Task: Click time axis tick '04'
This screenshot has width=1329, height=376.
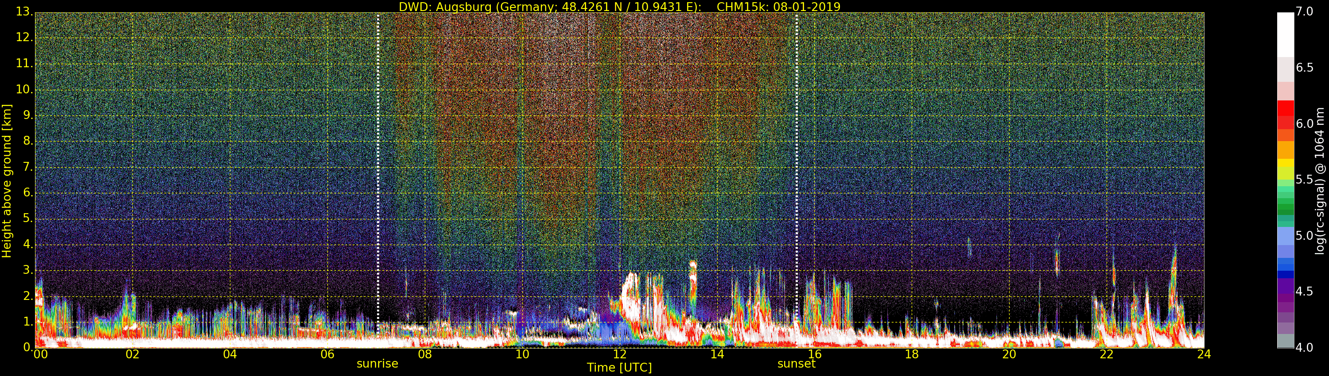Action: coord(230,354)
